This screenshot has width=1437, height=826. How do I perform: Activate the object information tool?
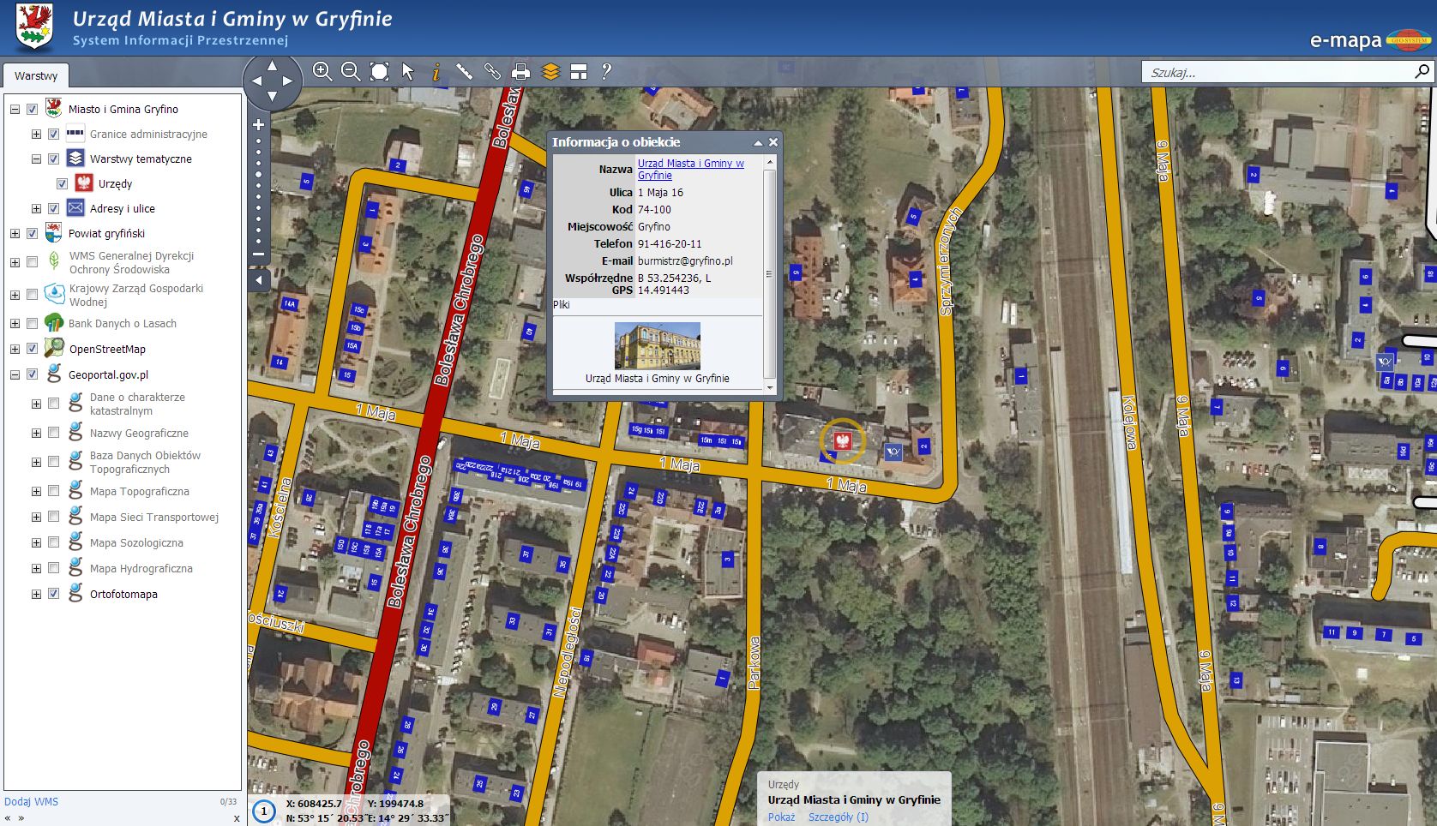click(x=436, y=72)
